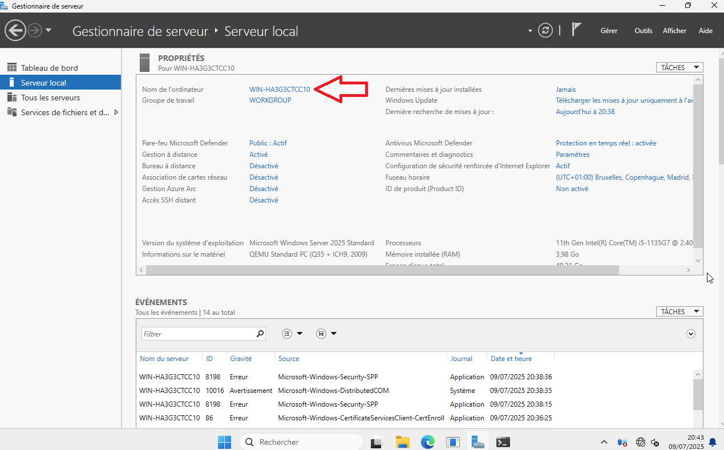This screenshot has height=450, width=724.
Task: Click the Rechercher taskbar search box
Action: point(301,442)
